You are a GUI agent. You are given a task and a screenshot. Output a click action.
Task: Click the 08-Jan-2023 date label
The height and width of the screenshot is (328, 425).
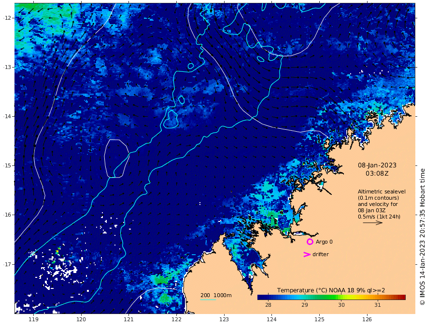click(x=377, y=165)
